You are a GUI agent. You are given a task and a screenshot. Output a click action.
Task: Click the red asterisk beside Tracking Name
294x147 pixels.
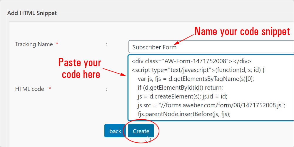coord(57,44)
